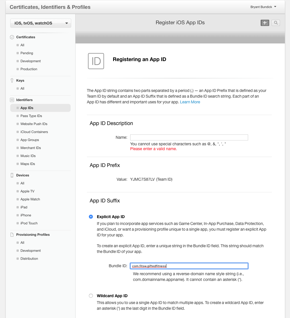Image resolution: width=290 pixels, height=318 pixels.
Task: Select the Explicit App ID radio button
Action: [91, 217]
